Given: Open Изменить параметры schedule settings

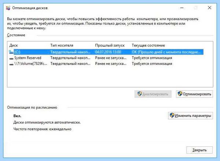Looking at the screenshot, I should click(x=190, y=116).
